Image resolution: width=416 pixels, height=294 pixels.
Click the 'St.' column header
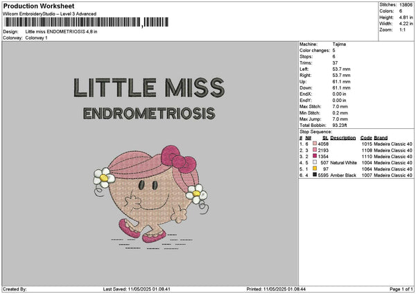pyautogui.click(x=326, y=138)
